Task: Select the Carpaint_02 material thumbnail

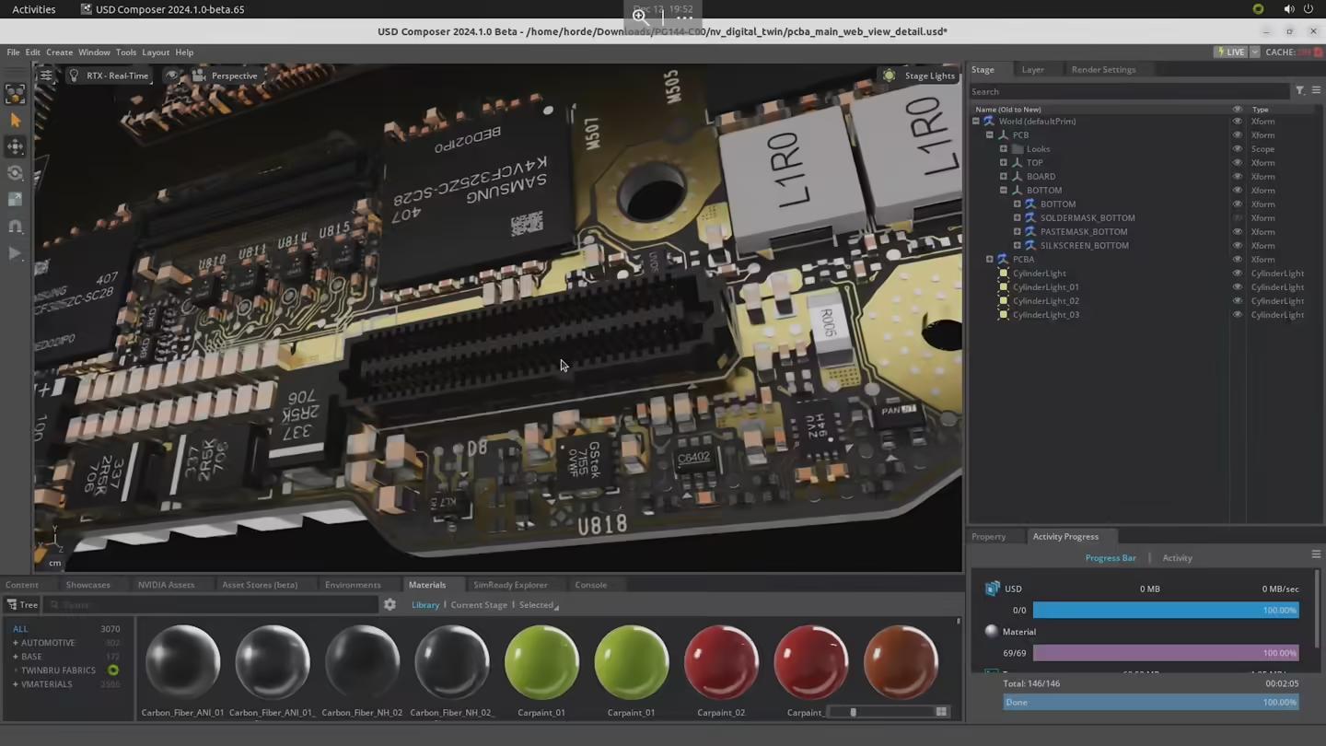Action: coord(721,661)
